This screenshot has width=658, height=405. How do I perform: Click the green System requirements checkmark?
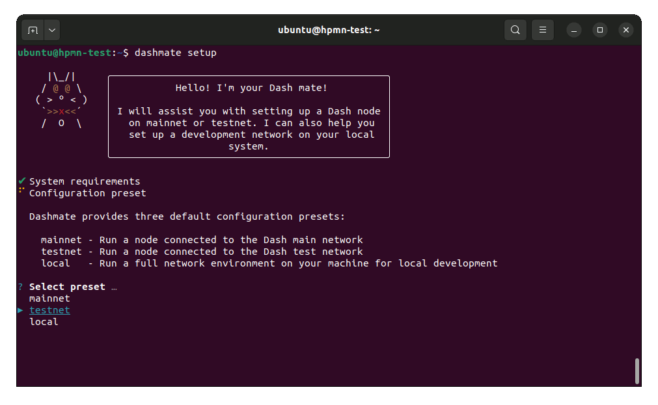pyautogui.click(x=22, y=181)
